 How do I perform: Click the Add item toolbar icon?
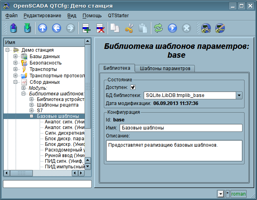tap(86, 28)
